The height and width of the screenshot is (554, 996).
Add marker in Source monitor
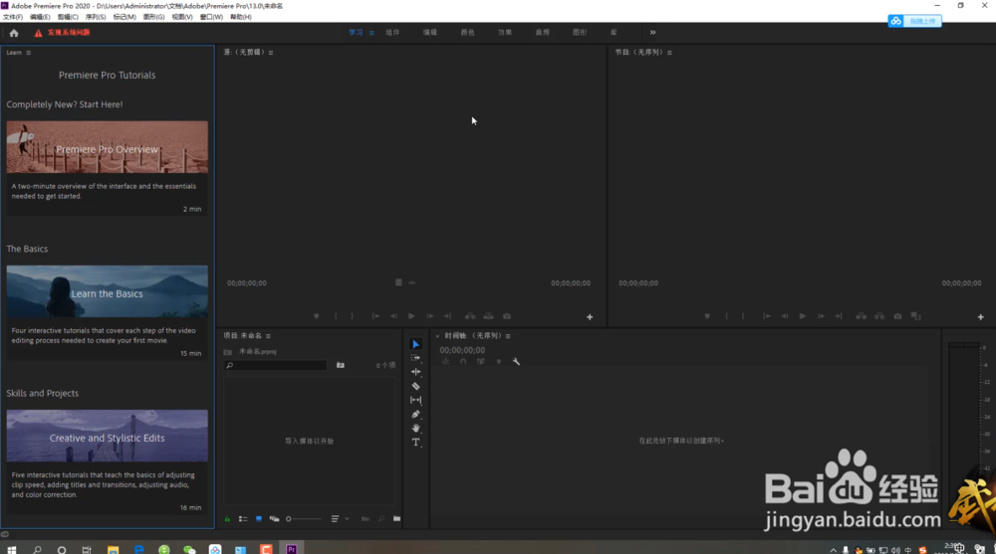(x=317, y=316)
